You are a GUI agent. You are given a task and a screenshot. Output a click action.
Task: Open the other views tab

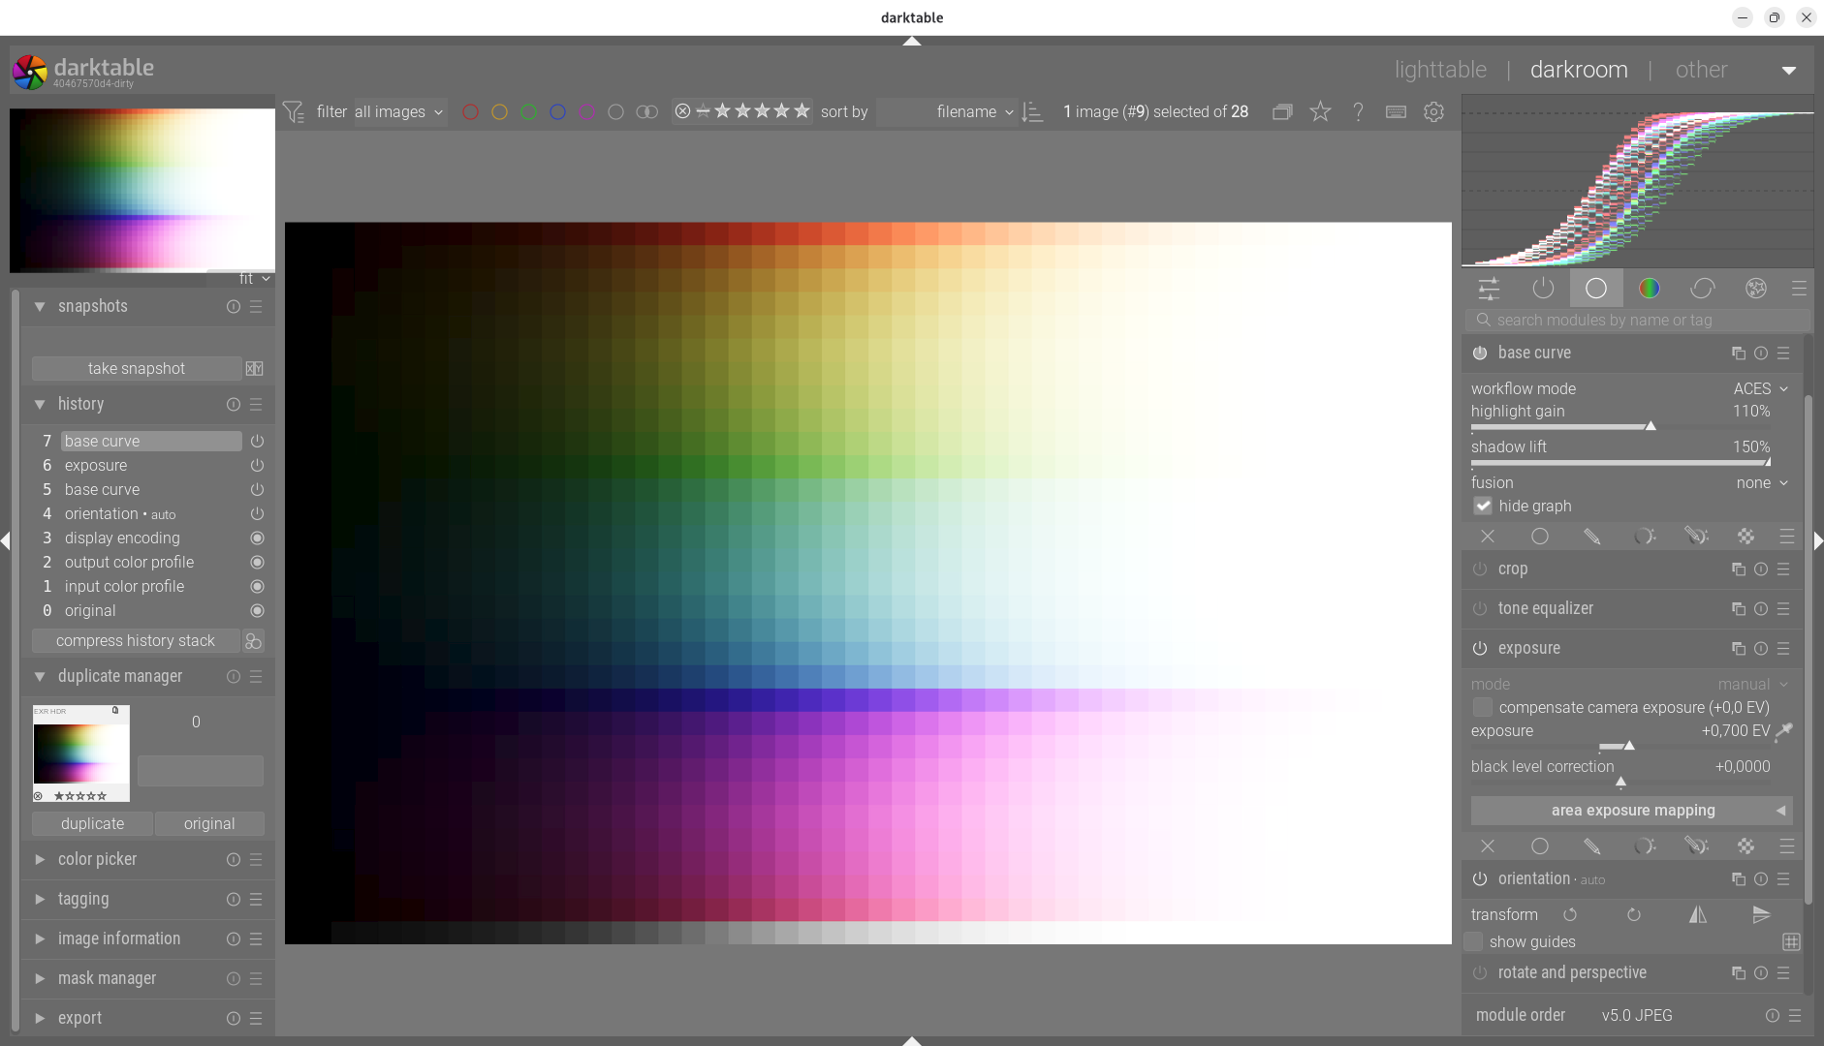point(1701,70)
